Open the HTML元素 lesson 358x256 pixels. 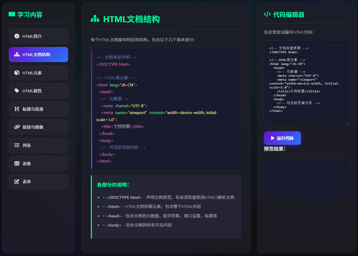[39, 73]
